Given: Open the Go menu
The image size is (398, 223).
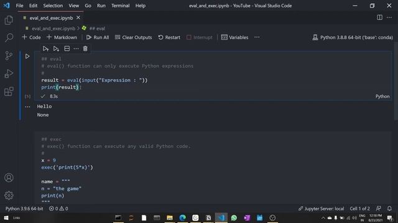Looking at the screenshot, I should click(x=88, y=6).
